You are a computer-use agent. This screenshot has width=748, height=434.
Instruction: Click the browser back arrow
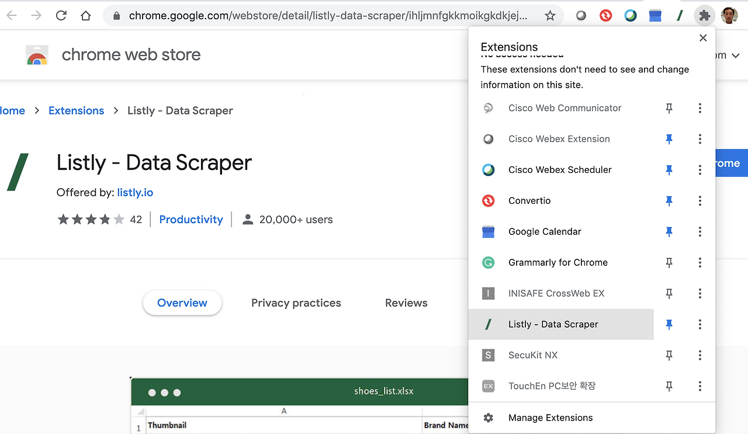pos(12,16)
